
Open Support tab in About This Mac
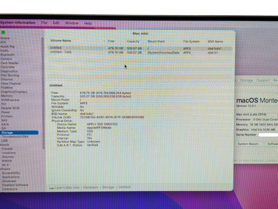[263, 80]
